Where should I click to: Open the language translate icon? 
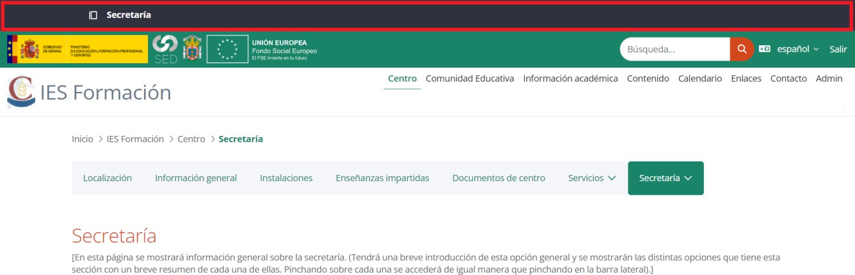[x=764, y=49]
